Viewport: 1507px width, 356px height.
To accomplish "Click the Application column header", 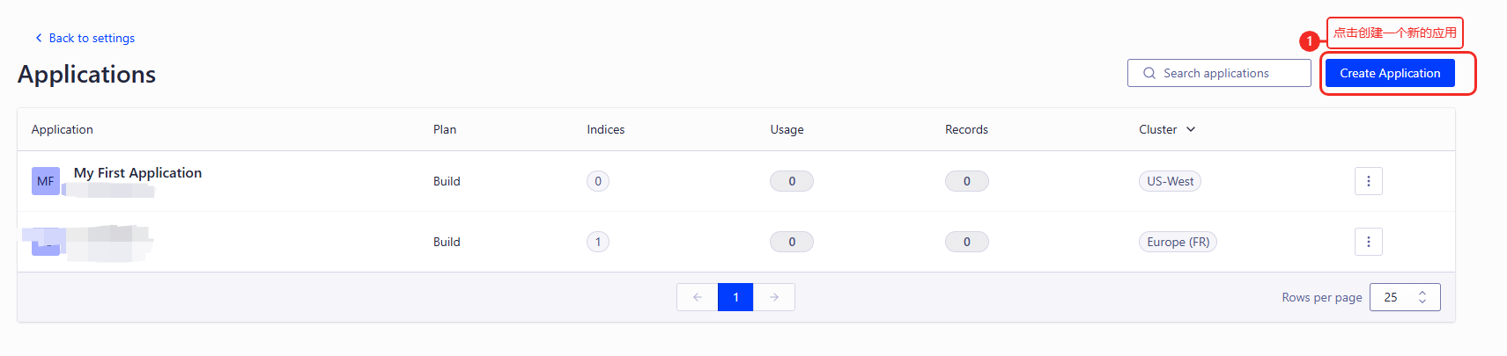I will (62, 129).
